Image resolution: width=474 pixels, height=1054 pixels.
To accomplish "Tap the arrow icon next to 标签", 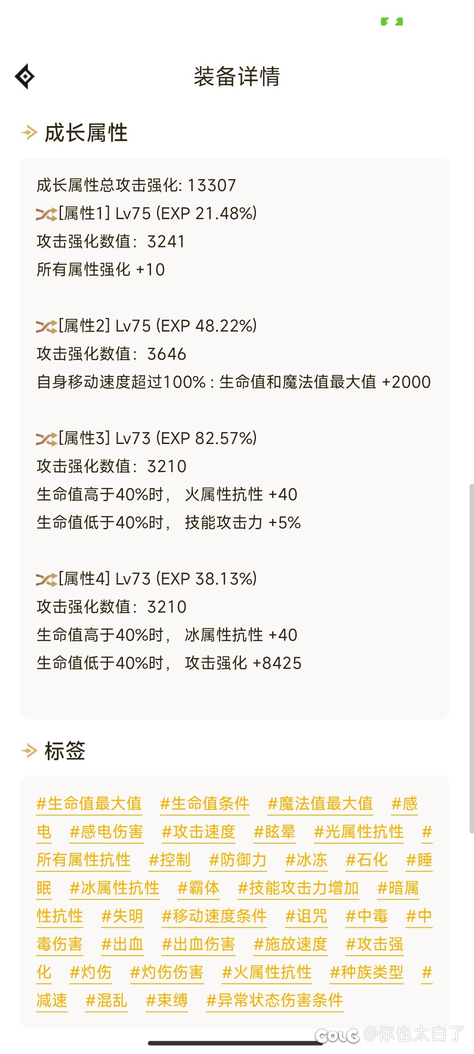I will coord(29,751).
